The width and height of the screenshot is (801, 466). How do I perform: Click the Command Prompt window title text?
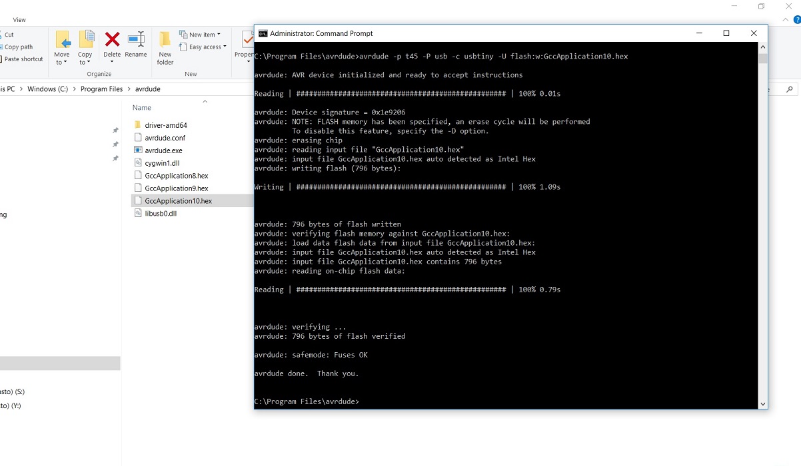(321, 33)
